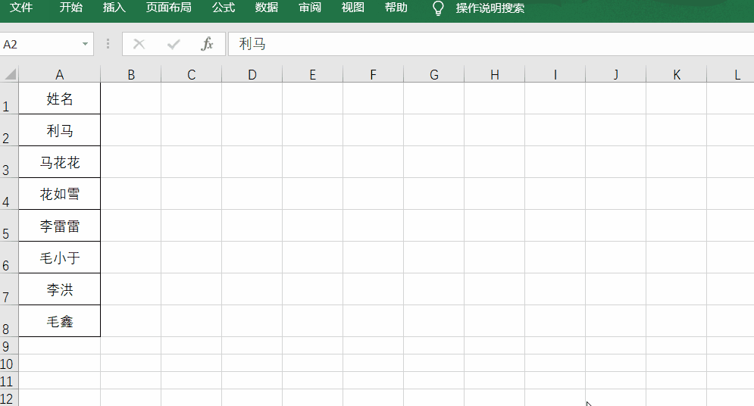This screenshot has width=754, height=406.
Task: Select column L header
Action: tap(731, 74)
